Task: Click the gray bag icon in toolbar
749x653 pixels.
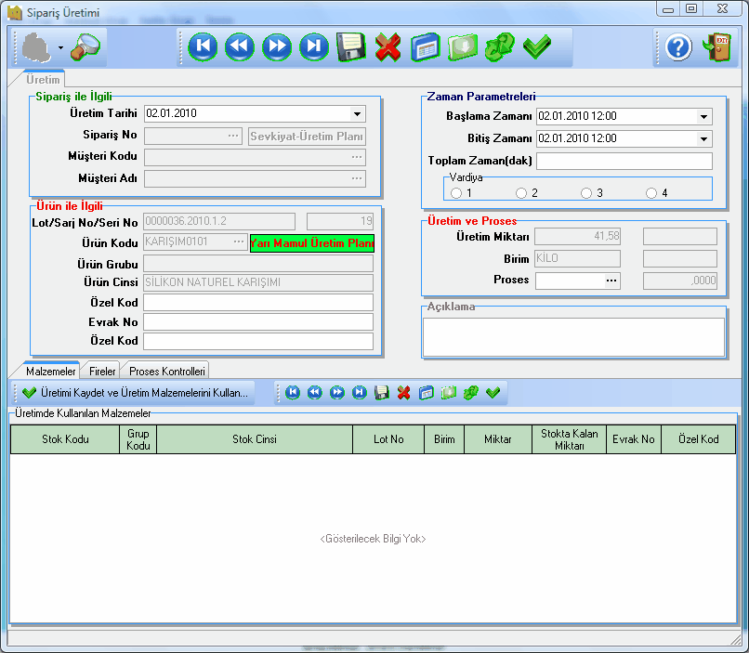Action: point(36,47)
